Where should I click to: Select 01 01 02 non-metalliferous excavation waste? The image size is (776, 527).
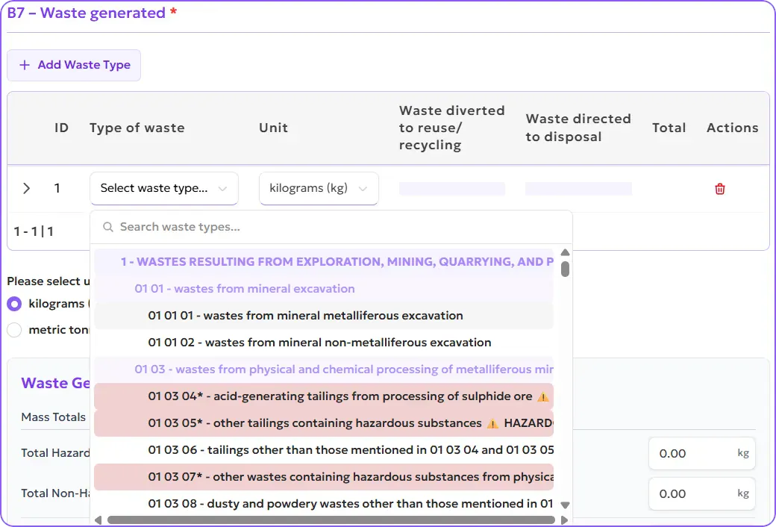pos(324,343)
